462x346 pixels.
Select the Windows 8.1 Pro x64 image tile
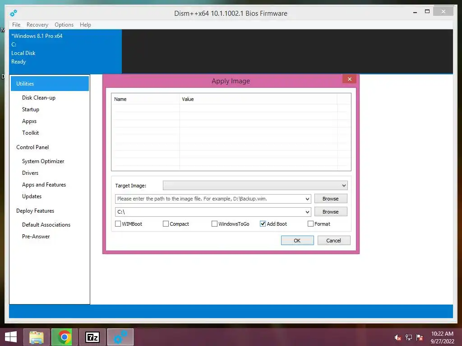[65, 51]
